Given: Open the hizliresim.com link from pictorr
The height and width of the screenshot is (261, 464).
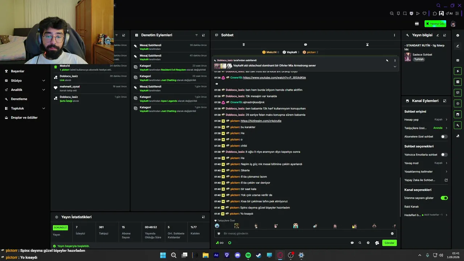Looking at the screenshot, I should pyautogui.click(x=261, y=121).
